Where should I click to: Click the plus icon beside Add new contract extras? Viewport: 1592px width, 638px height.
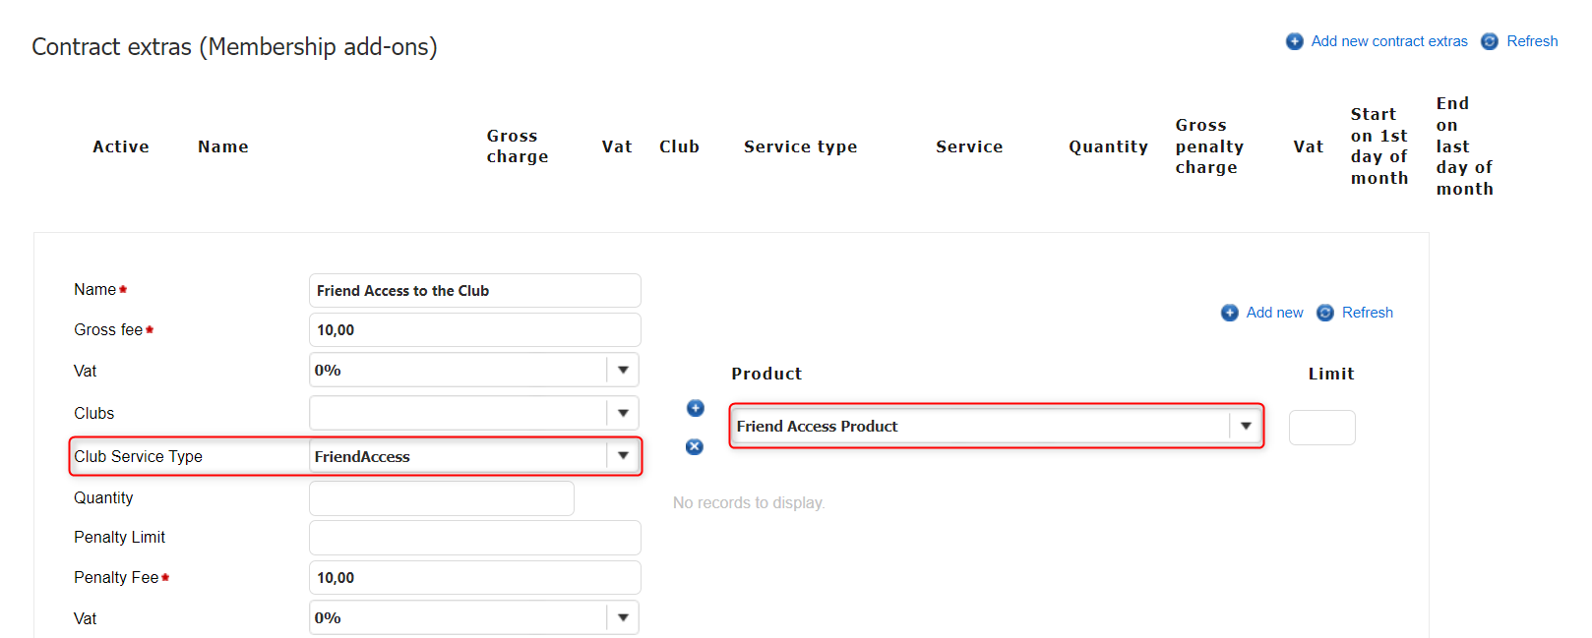1294,41
